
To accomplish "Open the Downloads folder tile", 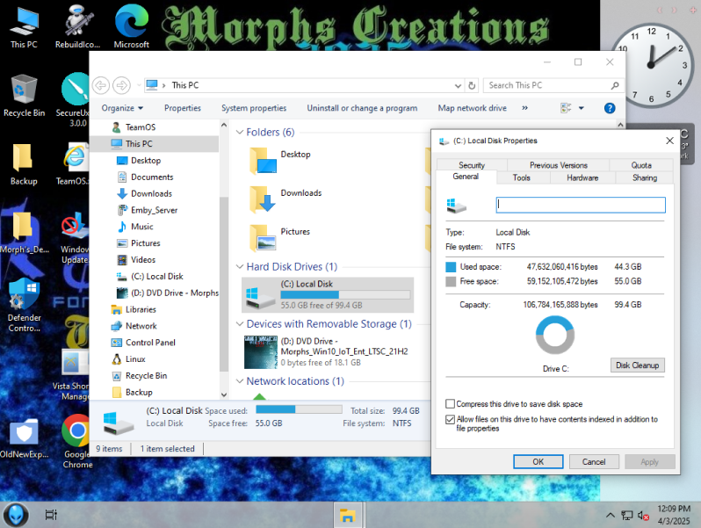I will click(x=286, y=199).
